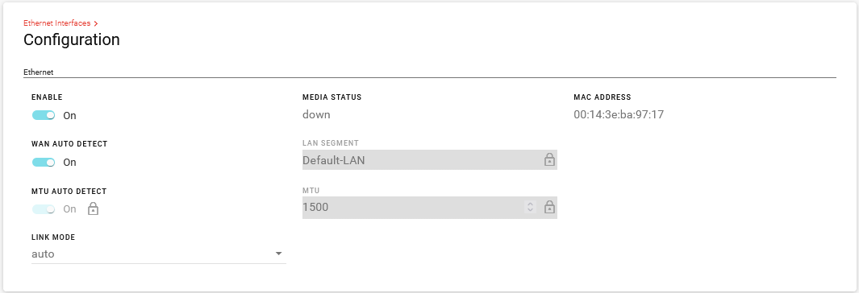Click the MTU stepper arrows
859x293 pixels.
click(x=530, y=207)
